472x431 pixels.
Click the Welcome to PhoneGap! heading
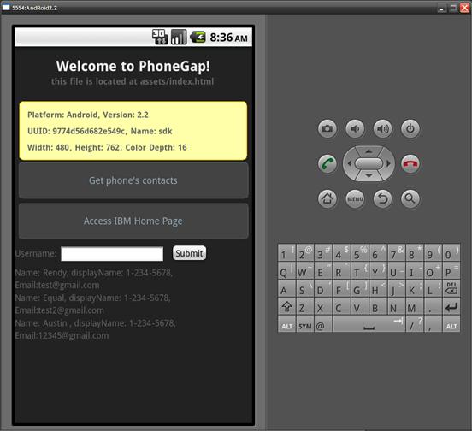(x=133, y=66)
